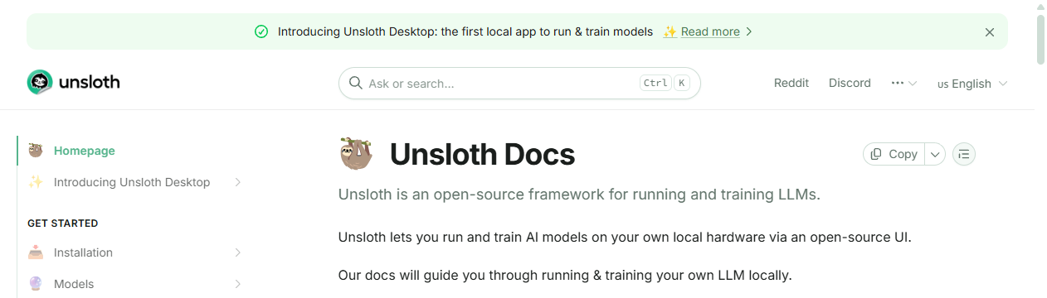Click the sparkles icon beside Introducing Unsloth Desktop

tap(36, 182)
